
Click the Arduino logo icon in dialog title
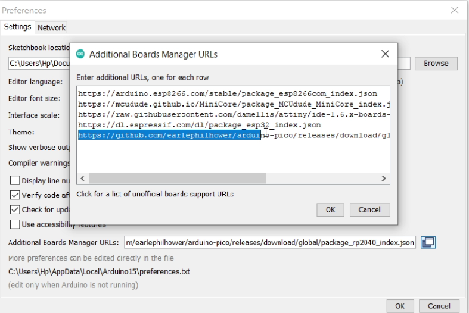pyautogui.click(x=80, y=54)
